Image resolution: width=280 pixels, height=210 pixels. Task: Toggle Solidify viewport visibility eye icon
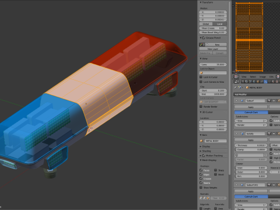point(274,134)
